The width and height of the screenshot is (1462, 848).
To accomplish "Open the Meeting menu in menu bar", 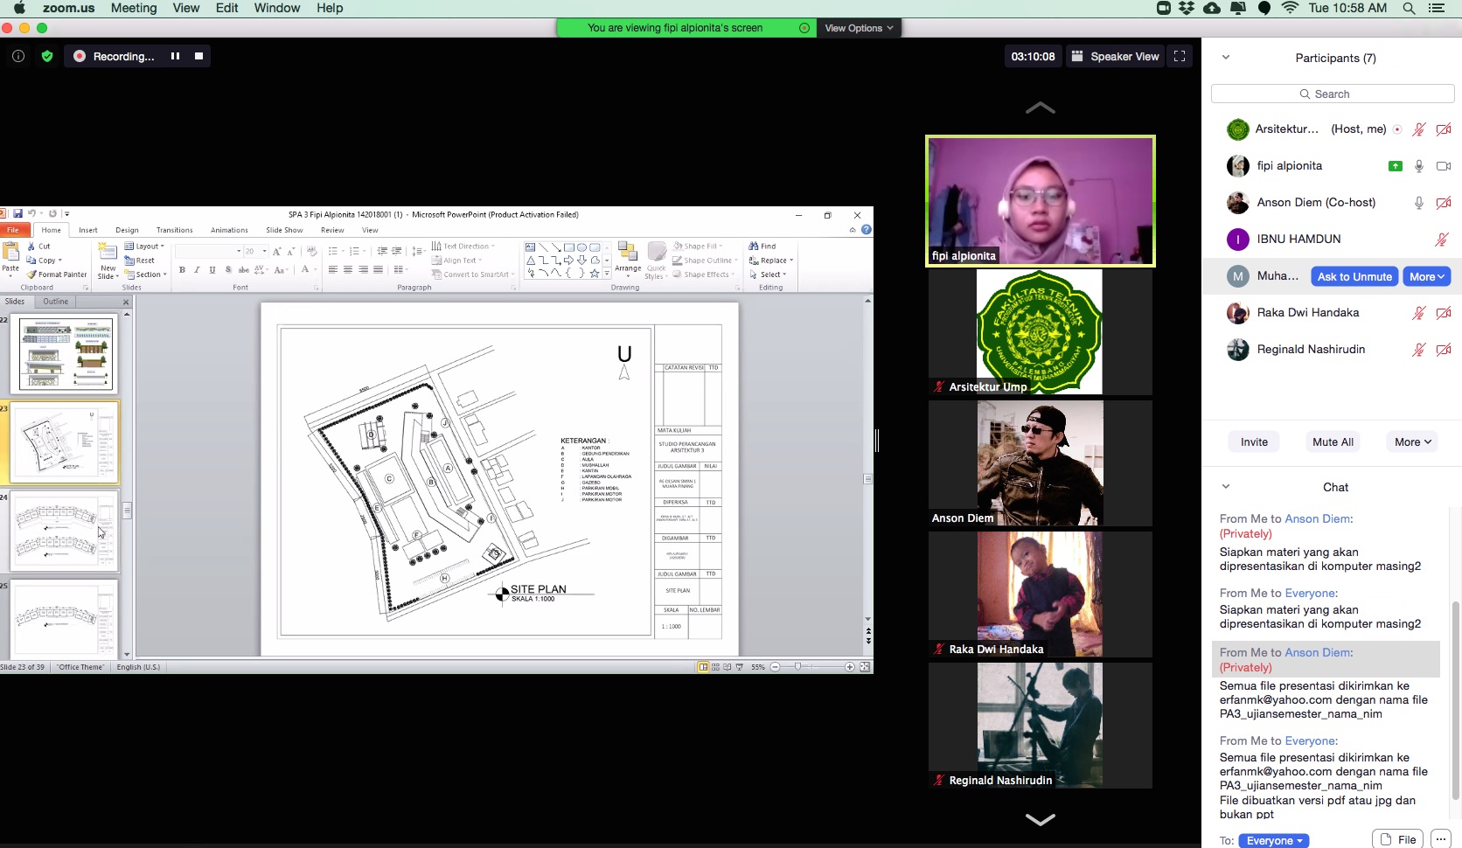I will (134, 8).
